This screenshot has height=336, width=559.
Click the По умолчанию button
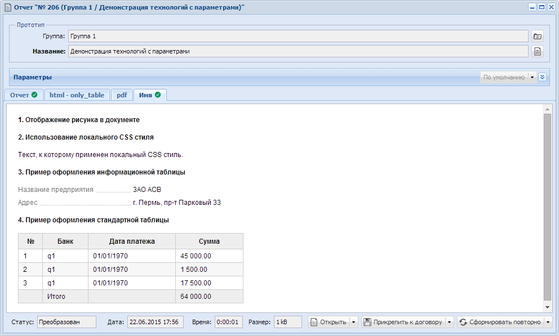pos(504,77)
